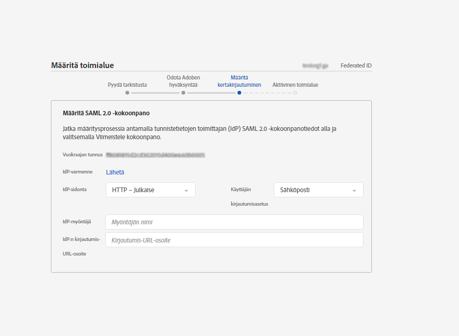Click the Määritä SAML 2.0 -kokoonpano heading
Image resolution: width=459 pixels, height=336 pixels.
106,113
